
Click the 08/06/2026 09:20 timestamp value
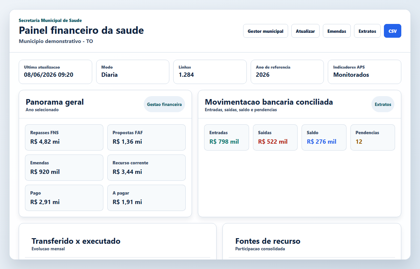coord(49,75)
